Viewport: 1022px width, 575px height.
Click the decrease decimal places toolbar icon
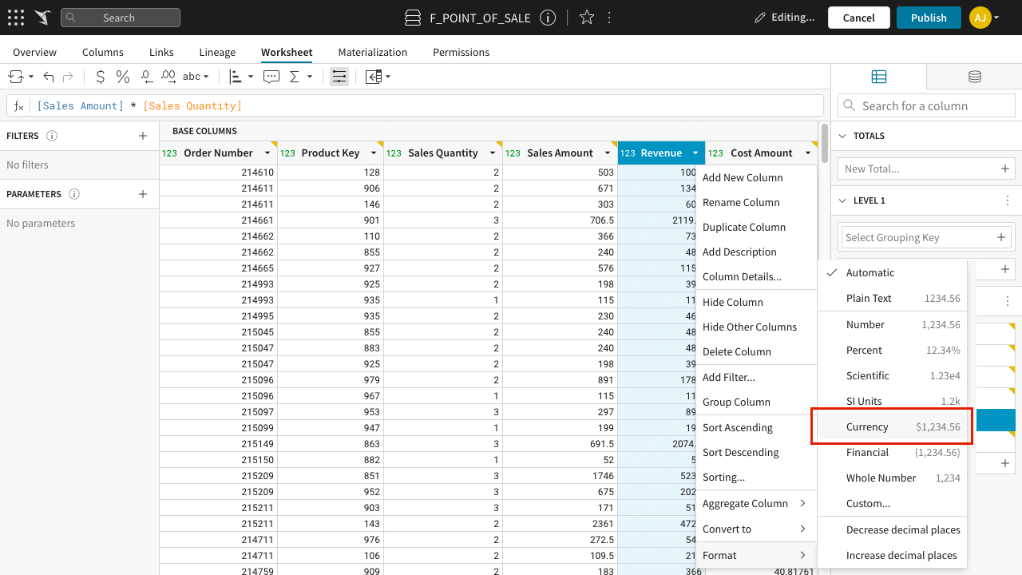pos(146,77)
